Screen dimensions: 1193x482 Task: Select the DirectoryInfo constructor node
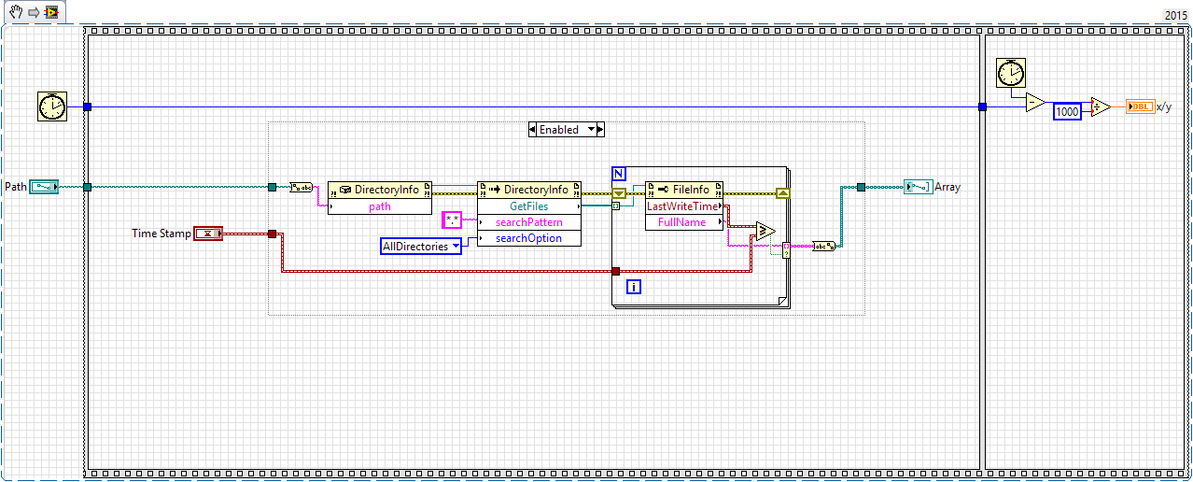pyautogui.click(x=380, y=190)
